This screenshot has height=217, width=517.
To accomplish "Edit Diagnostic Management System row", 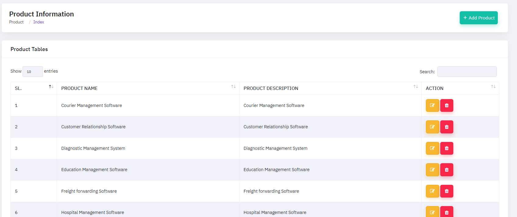I will (x=432, y=148).
